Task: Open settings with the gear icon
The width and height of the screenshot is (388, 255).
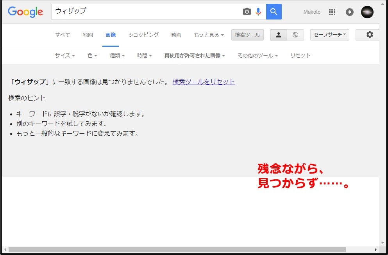Action: click(370, 35)
